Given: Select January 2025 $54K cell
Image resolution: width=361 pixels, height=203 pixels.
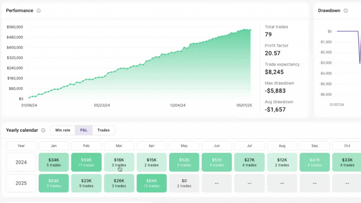Looking at the screenshot, I should pyautogui.click(x=54, y=183).
